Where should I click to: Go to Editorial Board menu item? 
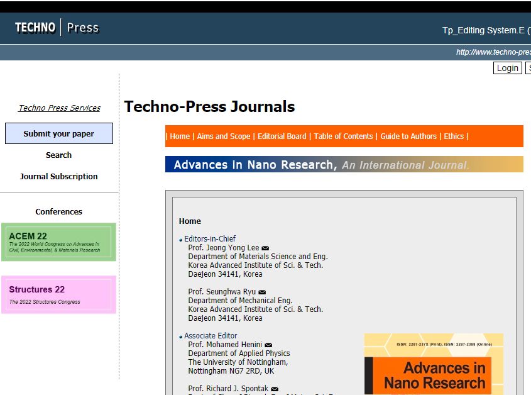[282, 136]
